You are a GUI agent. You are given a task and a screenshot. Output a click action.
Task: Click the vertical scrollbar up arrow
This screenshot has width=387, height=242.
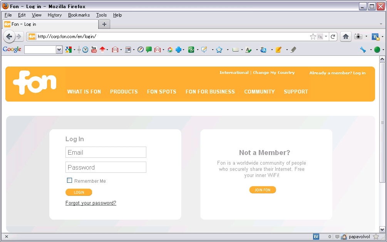pyautogui.click(x=382, y=59)
